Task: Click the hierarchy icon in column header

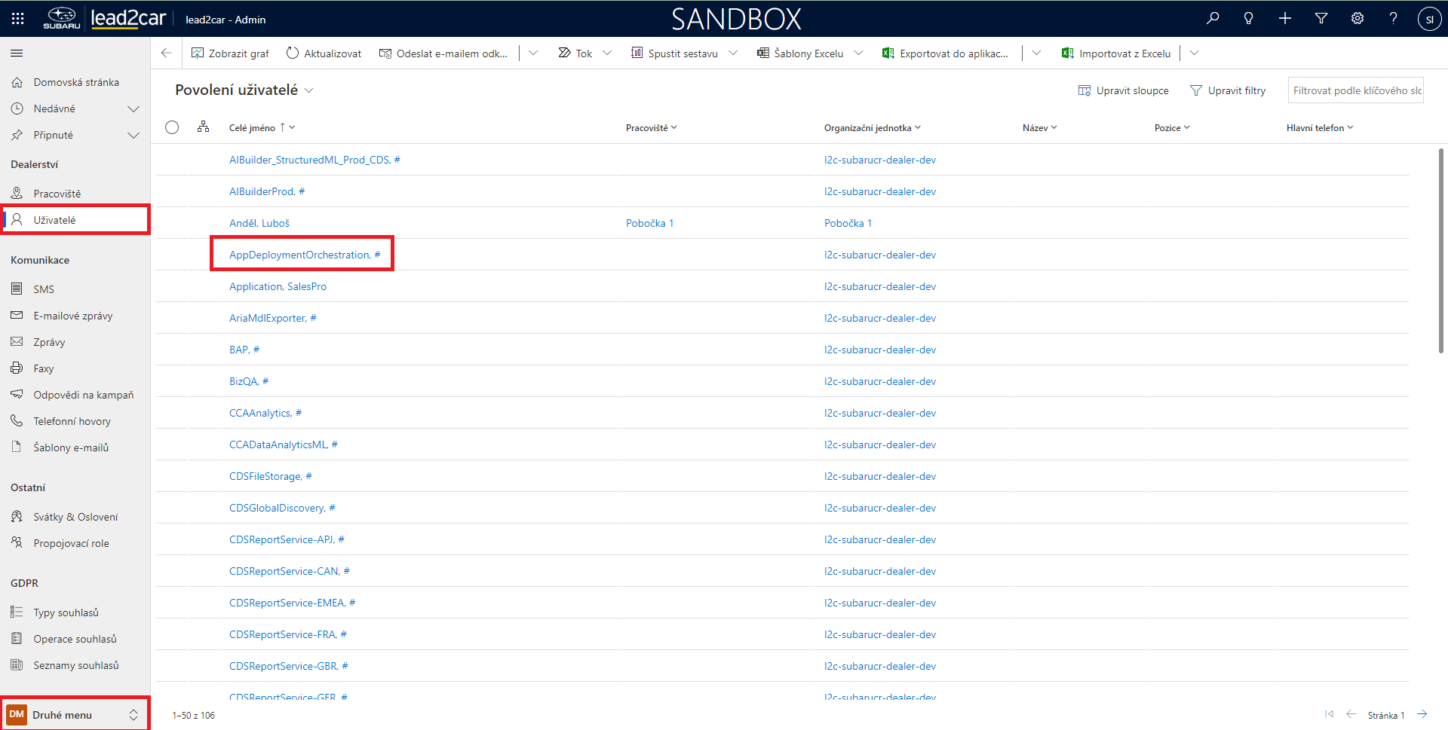Action: 203,127
